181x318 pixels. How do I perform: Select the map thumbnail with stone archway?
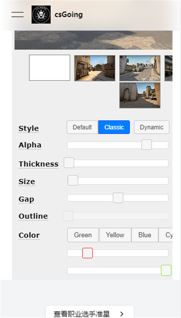click(x=140, y=95)
